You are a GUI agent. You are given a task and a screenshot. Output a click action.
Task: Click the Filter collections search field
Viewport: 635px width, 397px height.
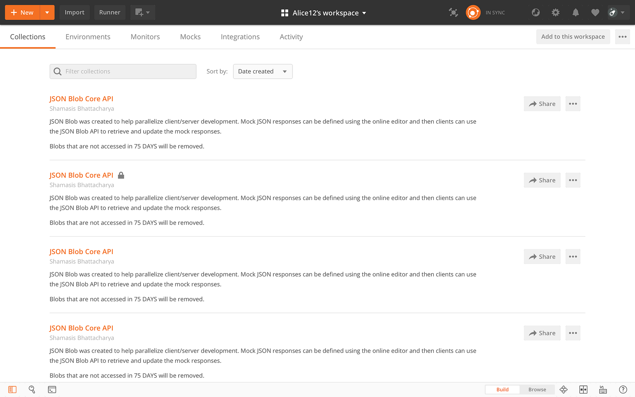click(123, 71)
